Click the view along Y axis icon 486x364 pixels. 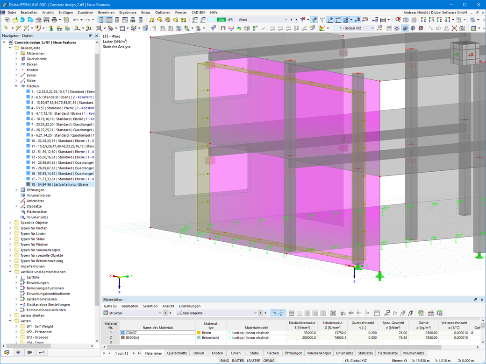(431, 20)
